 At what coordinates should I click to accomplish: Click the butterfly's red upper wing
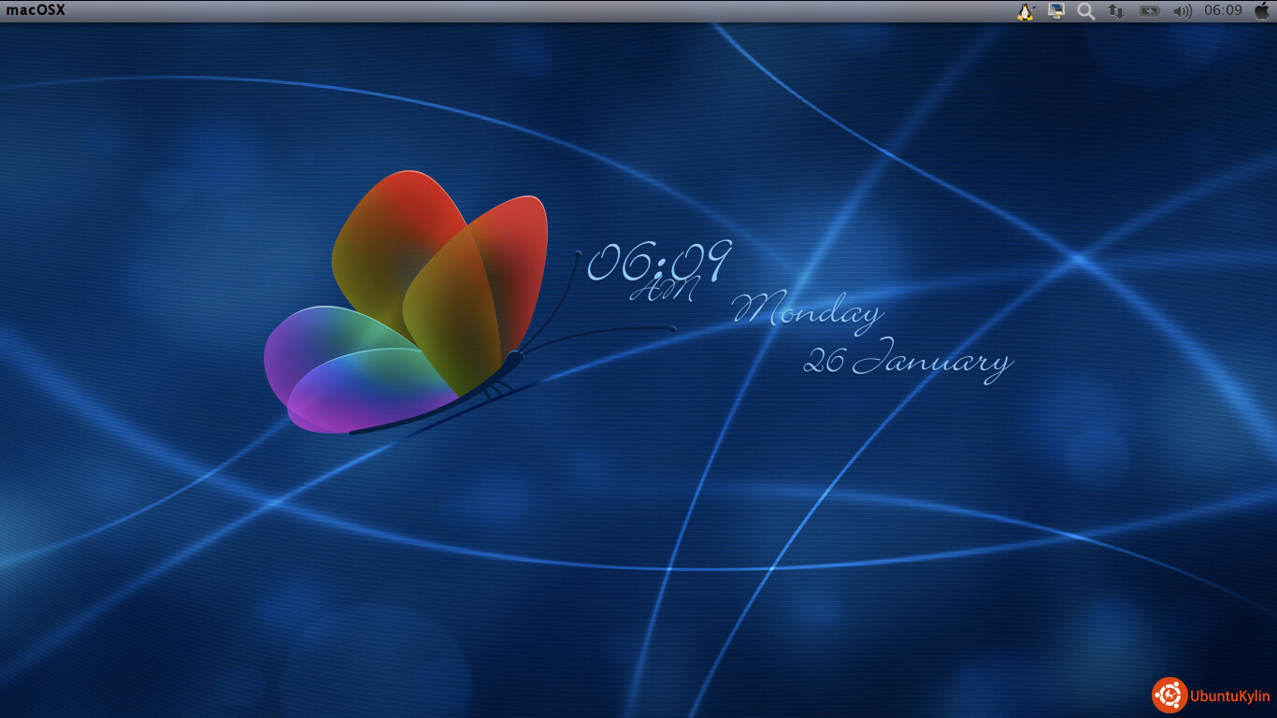pyautogui.click(x=402, y=229)
